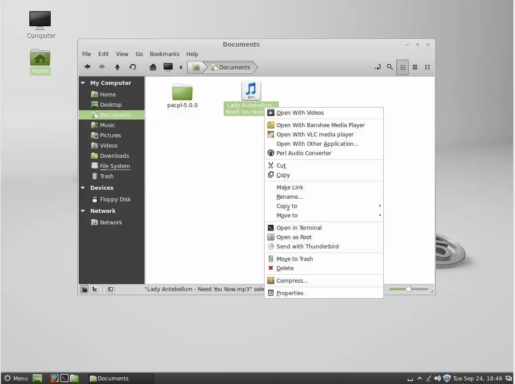Viewport: 515px width, 384px height.
Task: Open Properties from context menu
Action: pos(324,293)
